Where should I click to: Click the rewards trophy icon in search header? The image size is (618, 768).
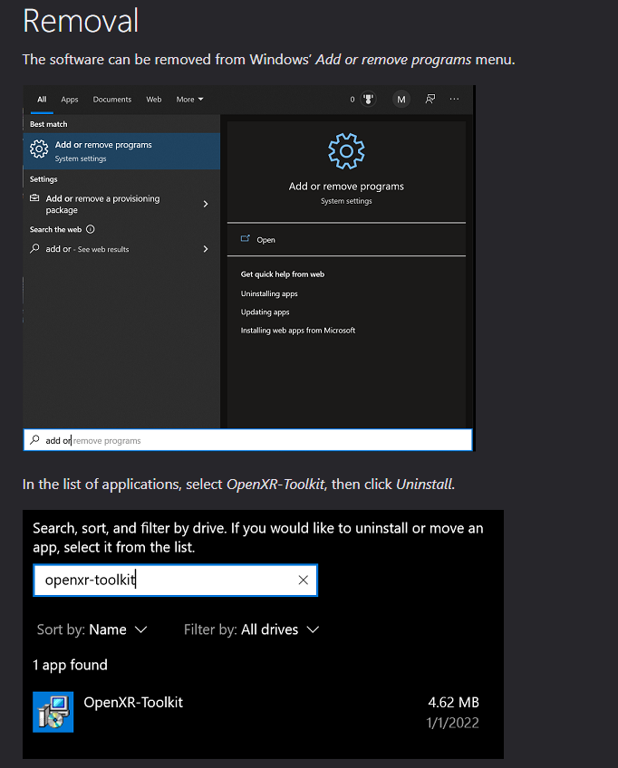(368, 100)
